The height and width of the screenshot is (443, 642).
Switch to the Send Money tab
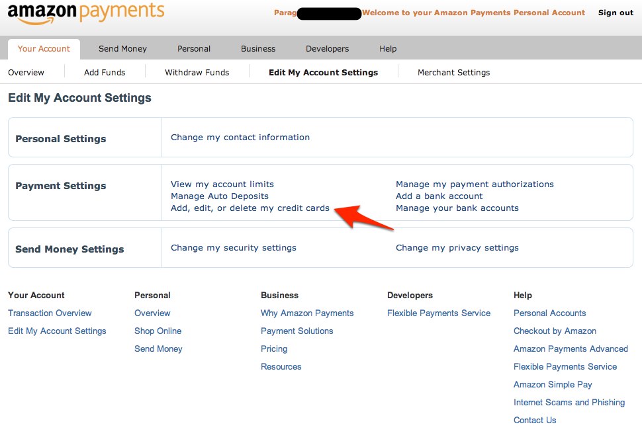click(122, 49)
